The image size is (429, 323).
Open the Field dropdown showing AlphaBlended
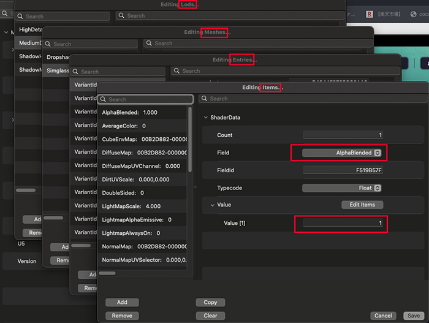point(342,153)
